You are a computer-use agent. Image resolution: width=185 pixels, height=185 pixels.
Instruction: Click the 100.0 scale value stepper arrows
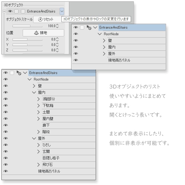(57, 26)
